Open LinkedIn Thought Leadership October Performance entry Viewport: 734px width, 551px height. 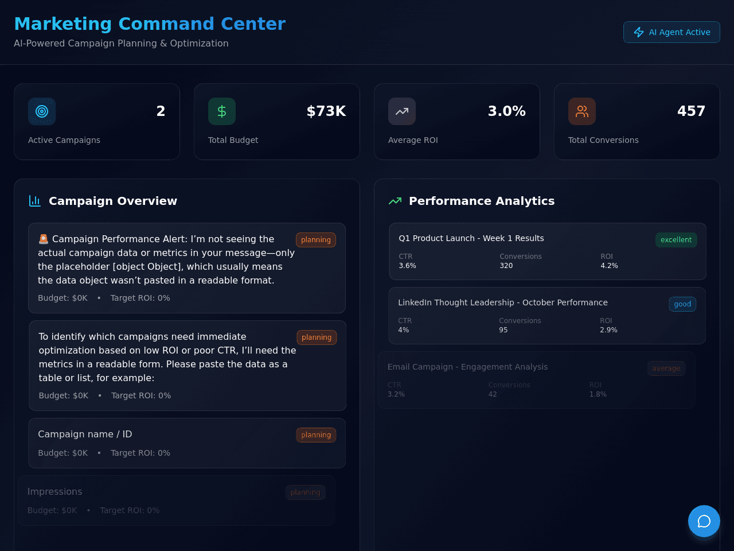pos(547,316)
